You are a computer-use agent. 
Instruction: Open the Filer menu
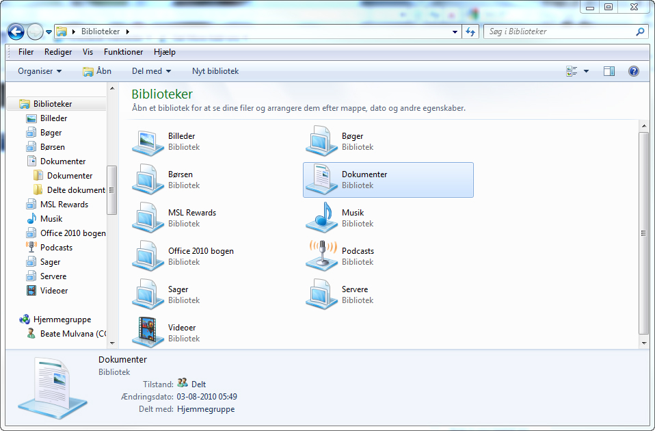pos(26,52)
